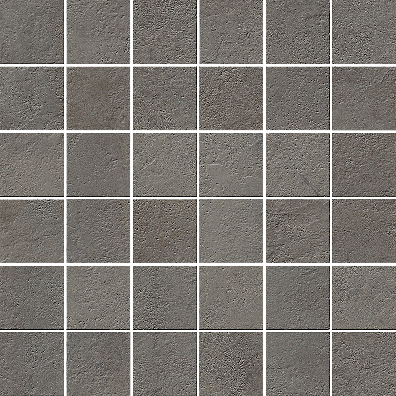Screen dimensions: 396x396
Task: Click the sixth tile in the third row
Action: [x=364, y=165]
